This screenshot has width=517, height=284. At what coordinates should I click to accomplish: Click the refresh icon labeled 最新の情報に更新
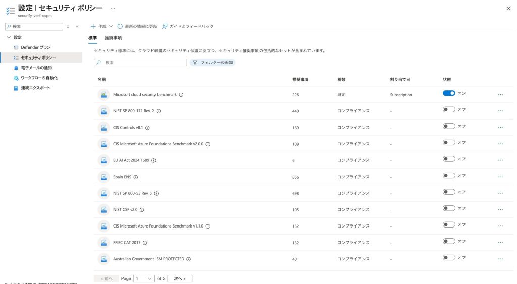point(120,26)
